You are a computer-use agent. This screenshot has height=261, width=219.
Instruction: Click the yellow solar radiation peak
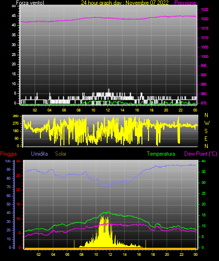102,217
